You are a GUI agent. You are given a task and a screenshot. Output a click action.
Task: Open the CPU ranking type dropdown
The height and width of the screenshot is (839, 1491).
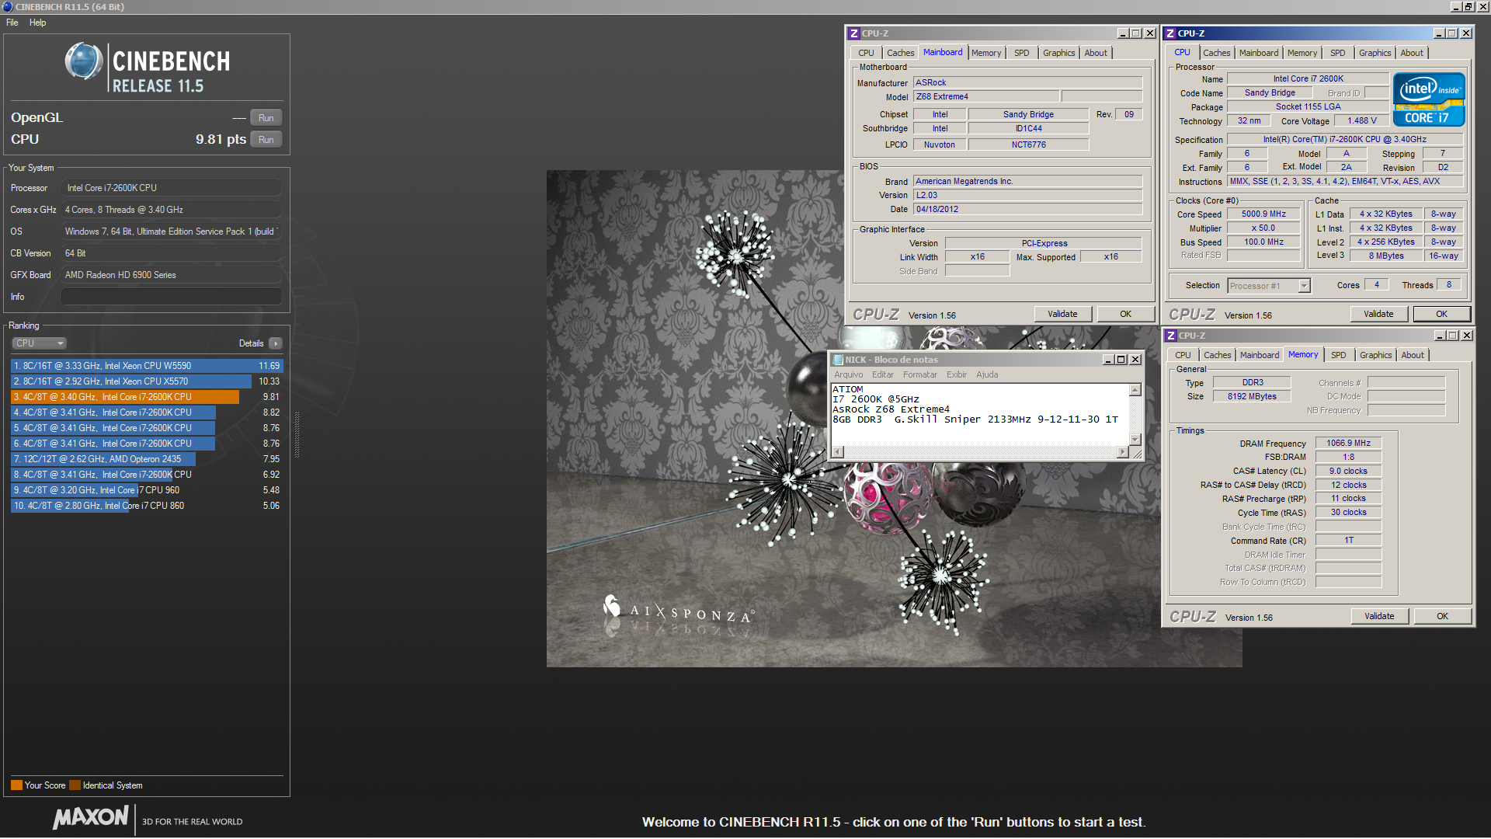point(39,343)
